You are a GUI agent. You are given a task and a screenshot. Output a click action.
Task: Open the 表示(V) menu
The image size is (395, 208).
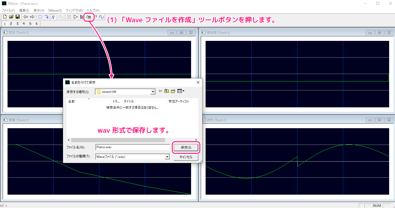coord(39,10)
